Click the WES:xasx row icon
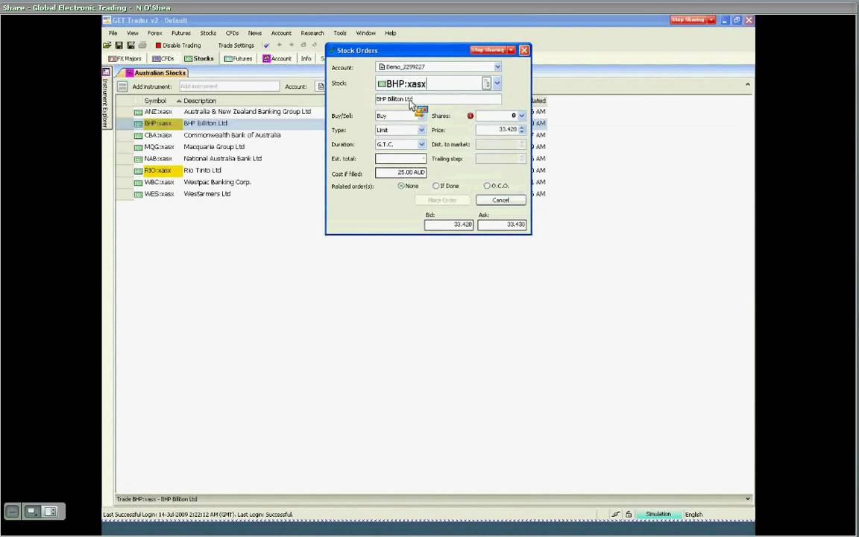 [x=139, y=195]
